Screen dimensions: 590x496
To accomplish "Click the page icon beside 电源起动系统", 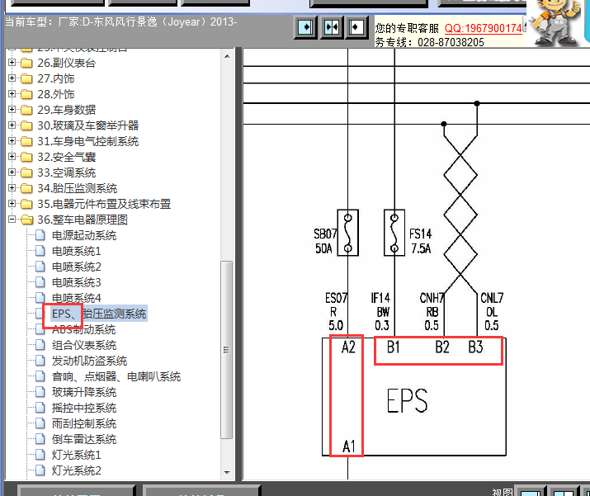I will pos(40,235).
